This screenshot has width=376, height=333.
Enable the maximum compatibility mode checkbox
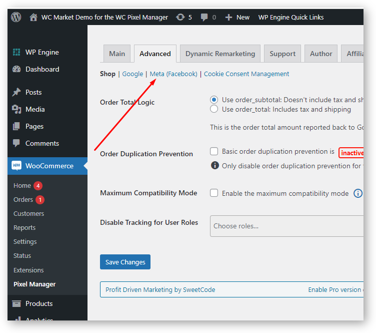click(x=214, y=193)
